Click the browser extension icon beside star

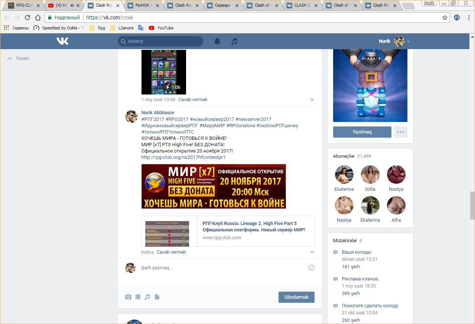[x=457, y=17]
